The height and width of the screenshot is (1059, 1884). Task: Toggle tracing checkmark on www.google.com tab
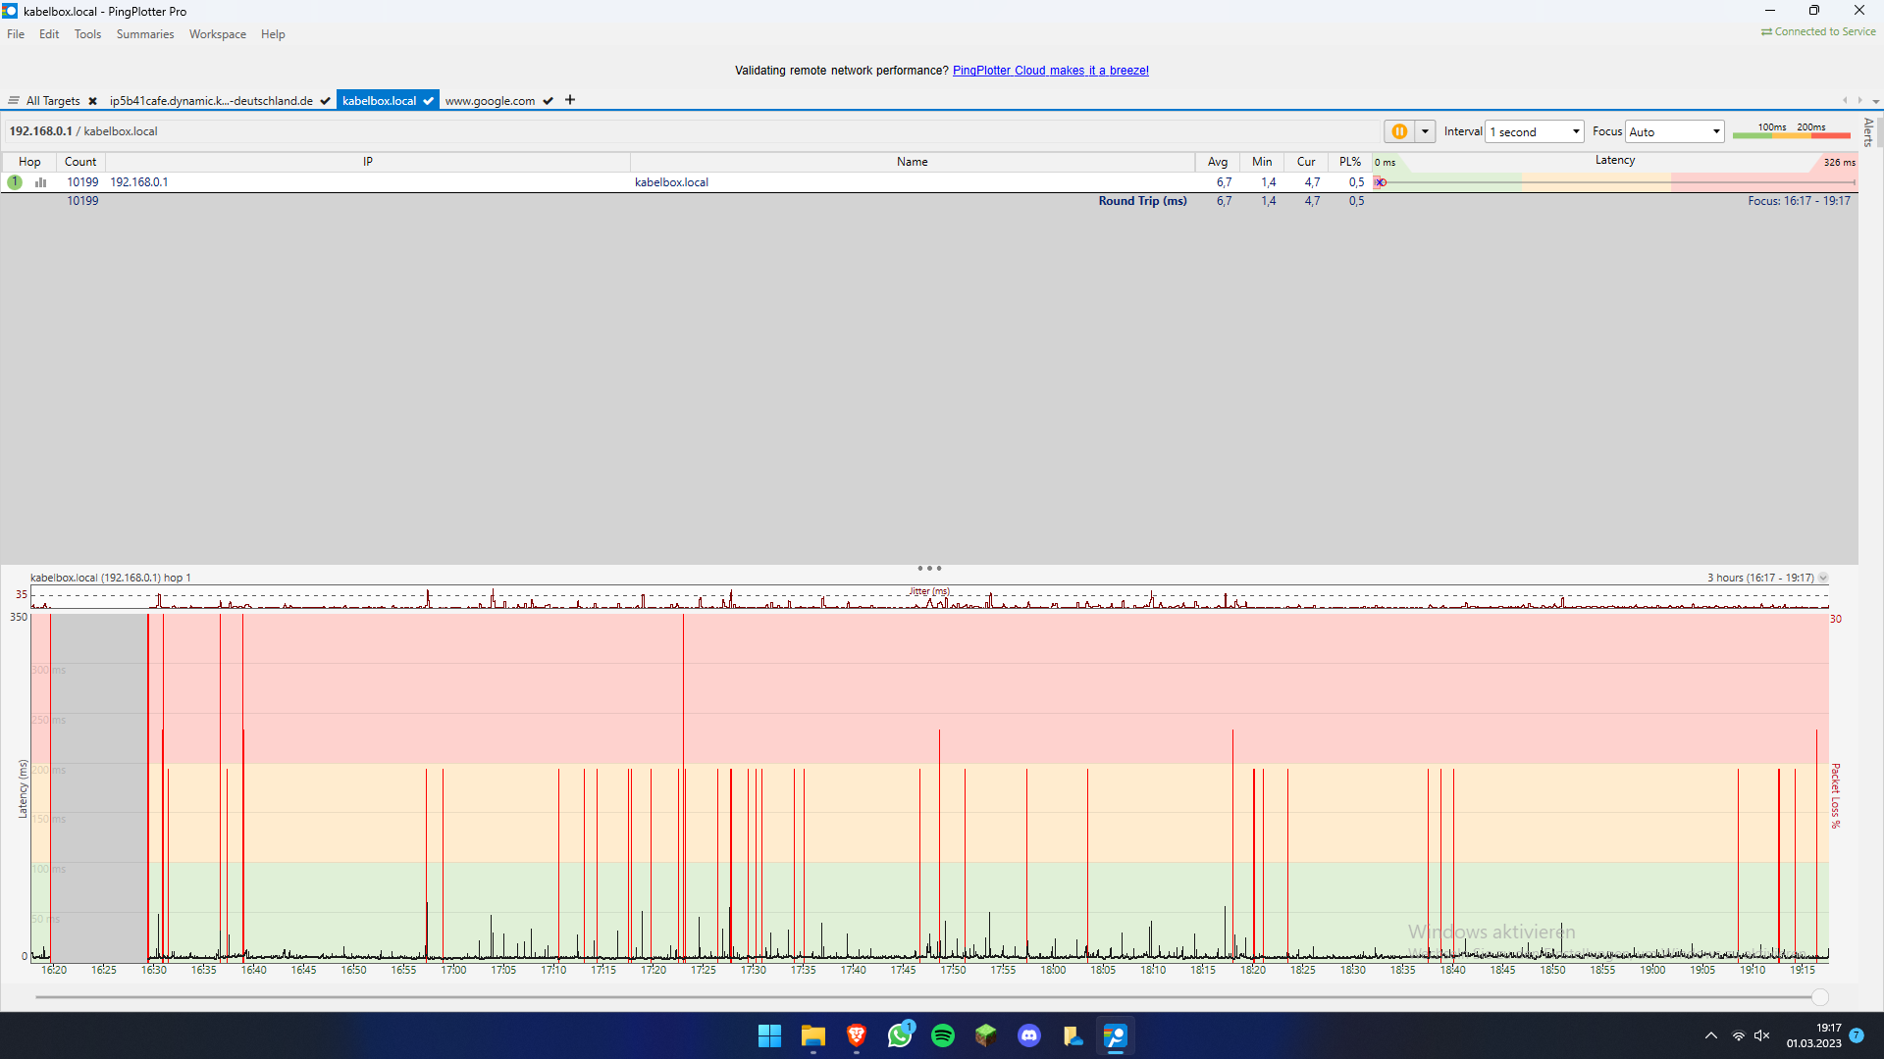click(x=548, y=100)
